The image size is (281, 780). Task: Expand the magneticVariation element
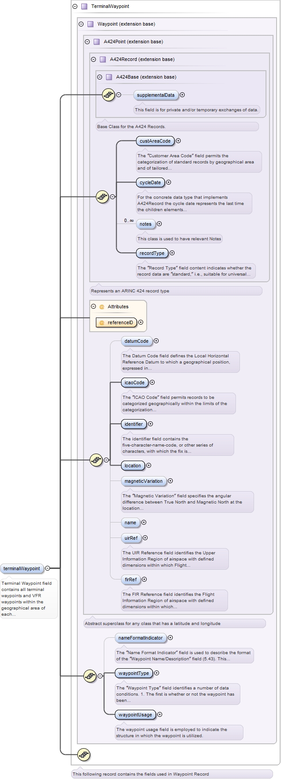tap(170, 481)
